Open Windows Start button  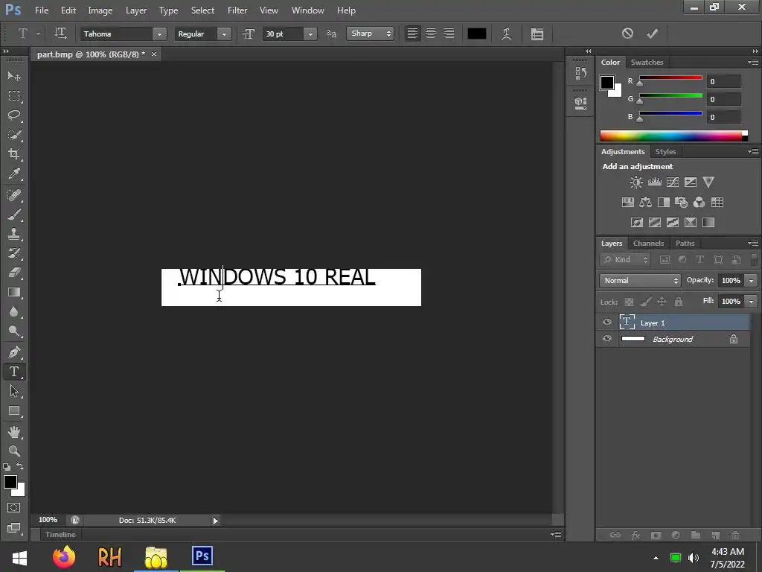click(x=19, y=557)
